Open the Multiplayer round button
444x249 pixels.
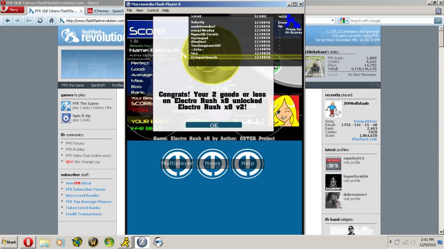point(178,163)
